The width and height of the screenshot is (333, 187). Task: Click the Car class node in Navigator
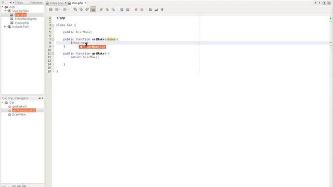point(11,102)
